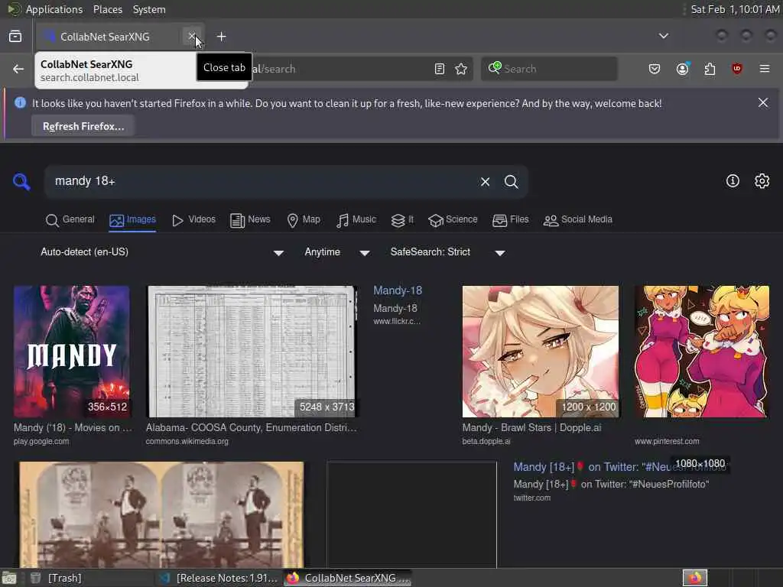The image size is (783, 587).
Task: Switch to the Social Media category tab
Action: (578, 219)
